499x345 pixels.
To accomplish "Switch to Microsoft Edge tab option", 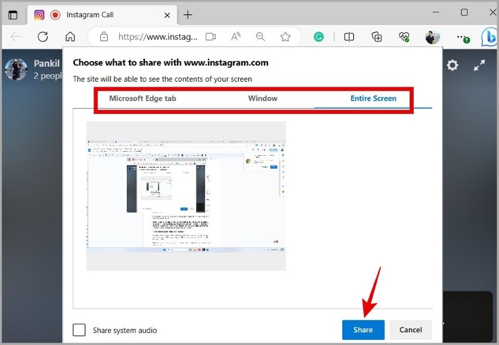I will 142,98.
